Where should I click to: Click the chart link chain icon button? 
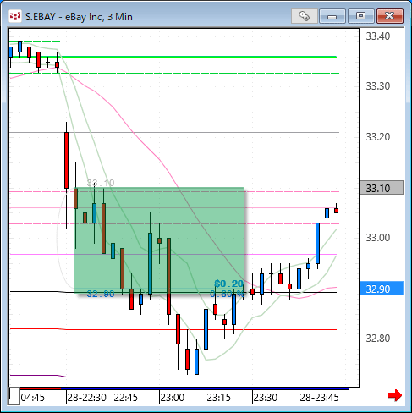pos(305,16)
